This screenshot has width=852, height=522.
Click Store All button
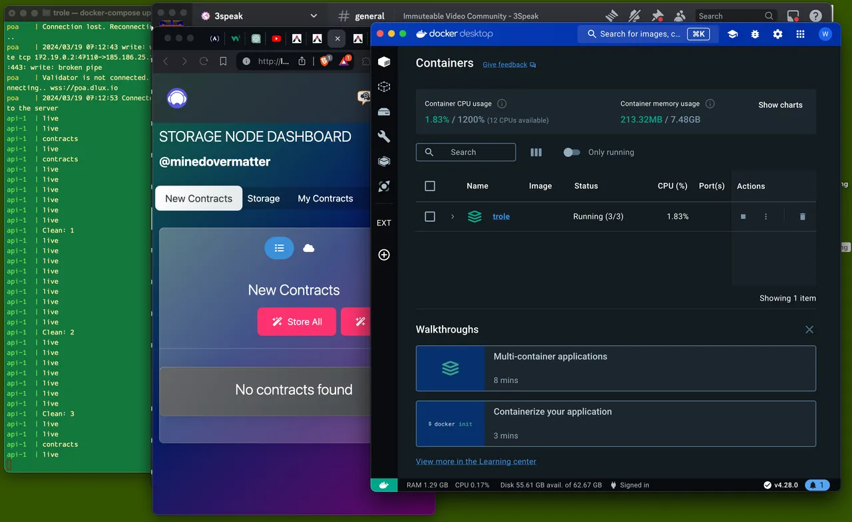tap(297, 322)
